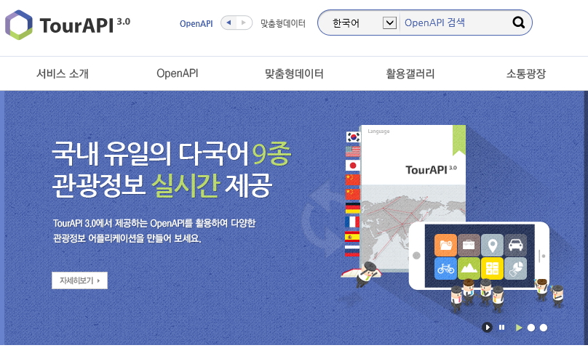The image size is (588, 348).
Task: Open the 맞춤형데이터 main menu item
Action: pos(294,73)
